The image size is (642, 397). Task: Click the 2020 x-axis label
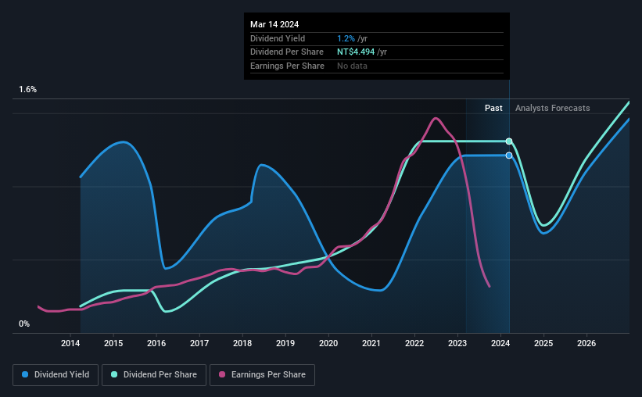(328, 343)
